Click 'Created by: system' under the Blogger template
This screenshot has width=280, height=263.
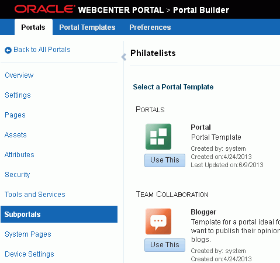pos(218,251)
